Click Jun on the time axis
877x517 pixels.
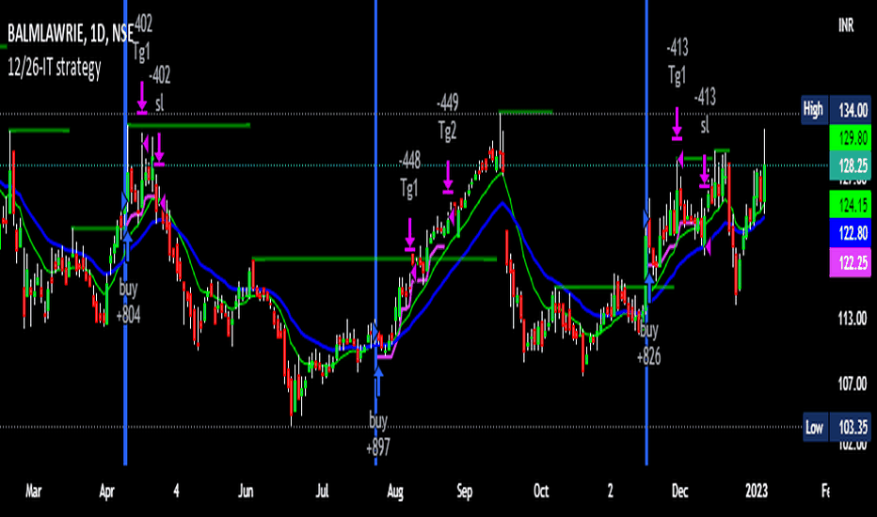point(246,492)
